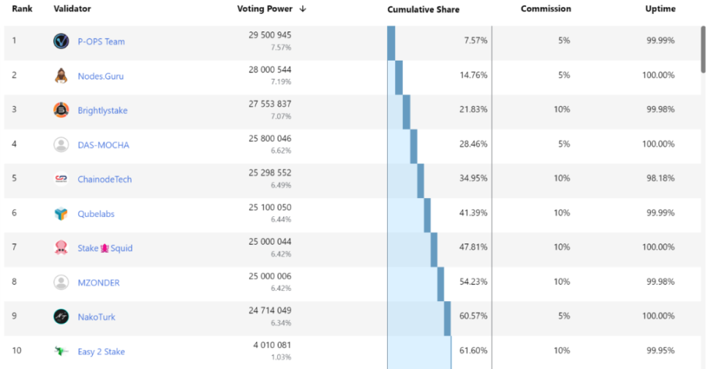Open the ChainodeTech validator link
The width and height of the screenshot is (711, 369).
(105, 179)
